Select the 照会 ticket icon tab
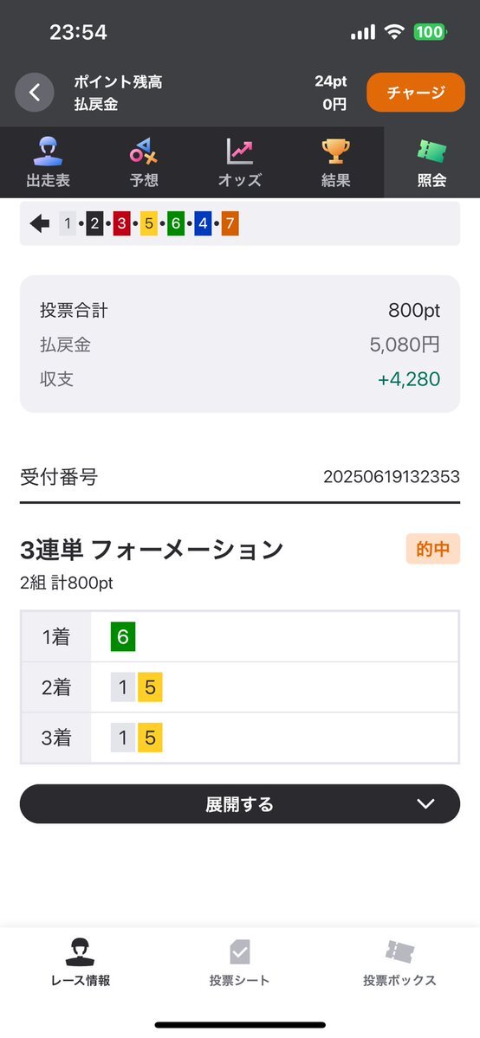 tap(431, 162)
